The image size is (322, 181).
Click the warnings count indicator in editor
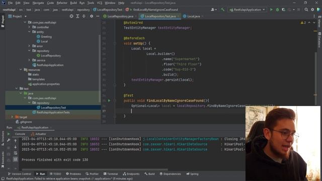pyautogui.click(x=303, y=23)
